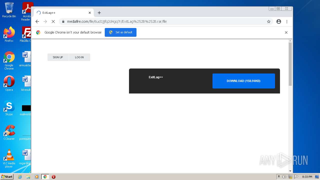This screenshot has width=320, height=180.
Task: Click the Windows Start button
Action: pos(7,177)
